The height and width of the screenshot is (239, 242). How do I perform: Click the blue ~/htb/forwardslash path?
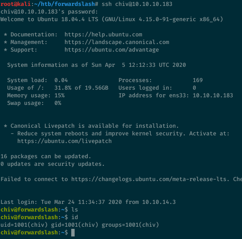[x=65, y=4]
